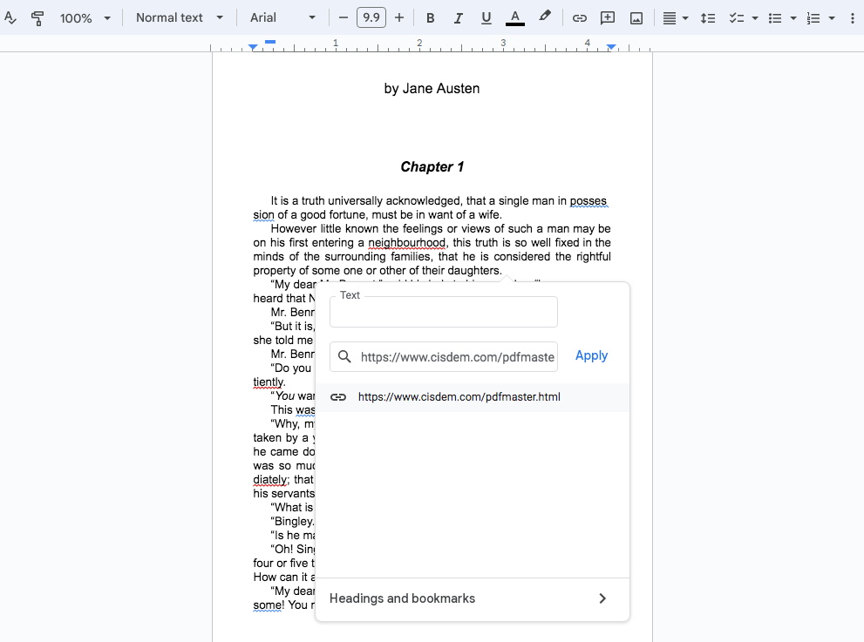864x642 pixels.
Task: Open the Arial font dropdown
Action: coord(283,17)
